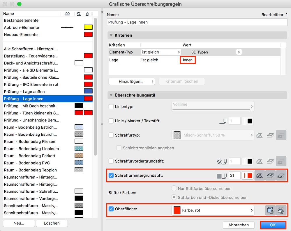Open the 3D Typen value arrow
Screen dimensions: 291x231
239,52
